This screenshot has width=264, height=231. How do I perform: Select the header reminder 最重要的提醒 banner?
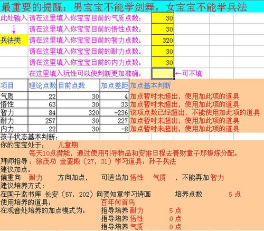[x=132, y=7]
